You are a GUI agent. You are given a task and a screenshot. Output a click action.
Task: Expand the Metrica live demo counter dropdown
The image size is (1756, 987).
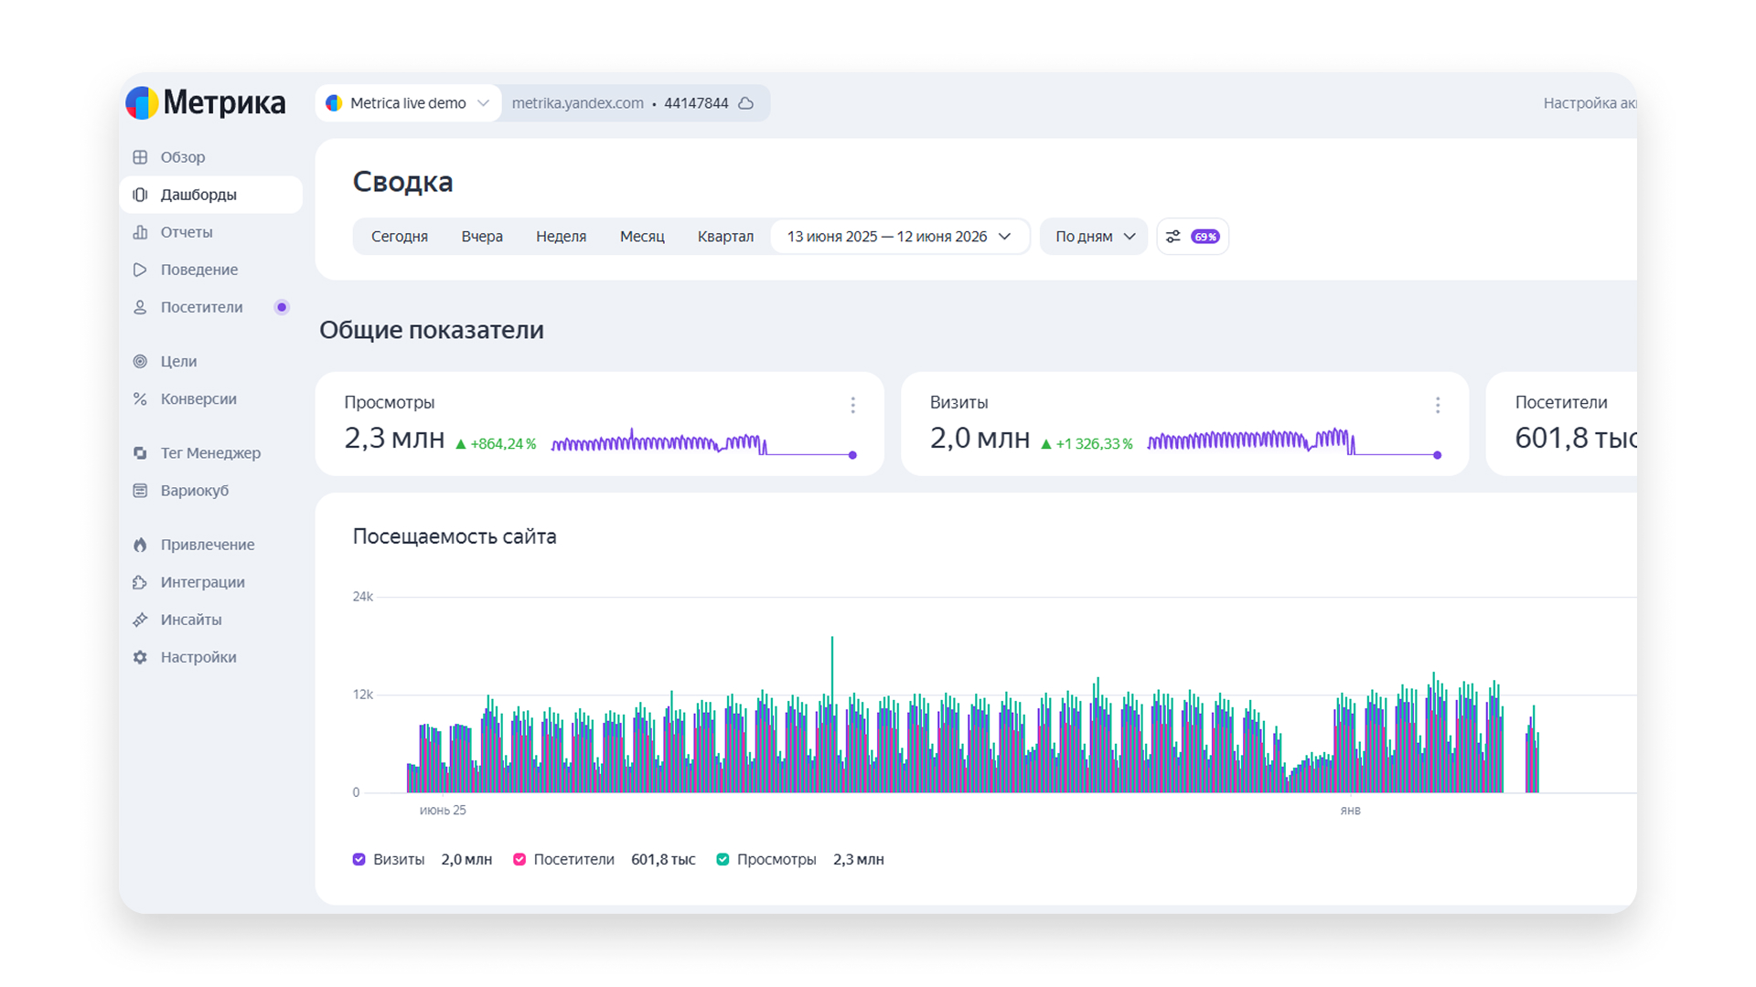408,103
